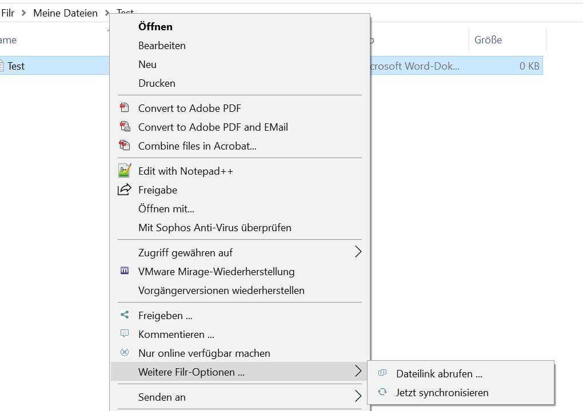Choose Mit Sophos Anti-Virus überprüfen
This screenshot has height=411, width=583.
pyautogui.click(x=214, y=227)
